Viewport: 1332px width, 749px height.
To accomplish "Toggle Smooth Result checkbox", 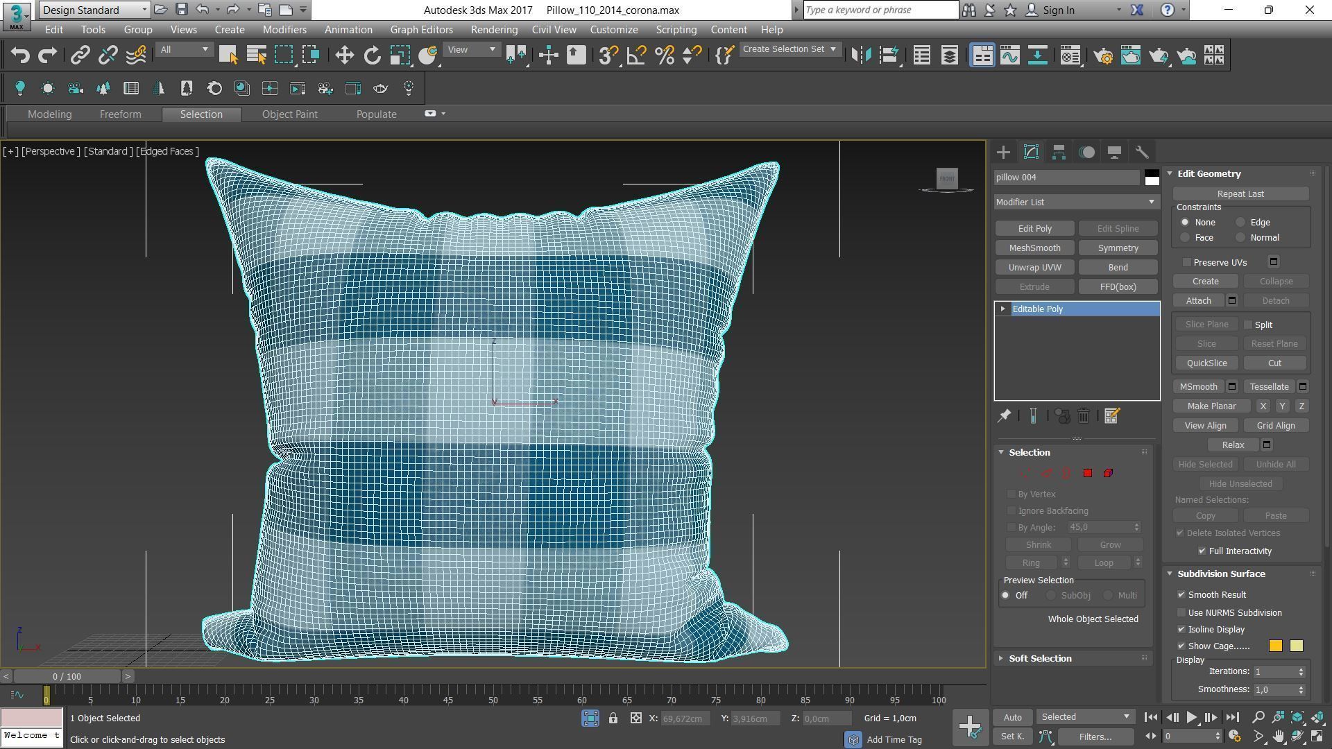I will 1181,595.
